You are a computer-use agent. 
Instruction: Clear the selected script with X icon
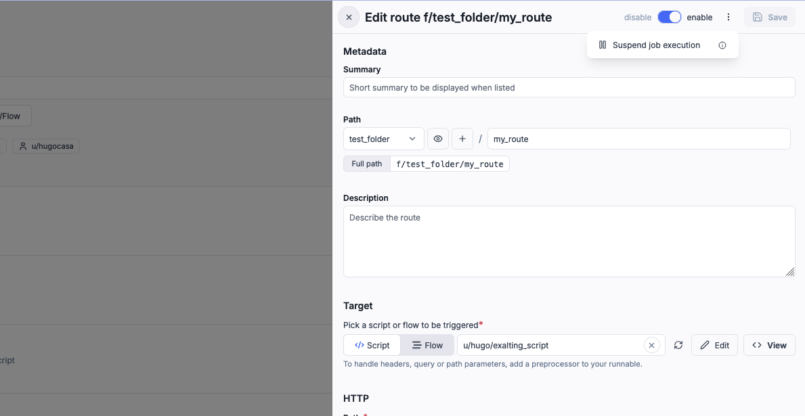(651, 345)
